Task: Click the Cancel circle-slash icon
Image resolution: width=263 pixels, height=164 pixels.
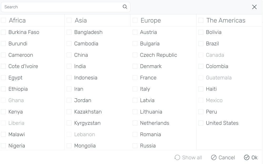Action: coord(214,157)
